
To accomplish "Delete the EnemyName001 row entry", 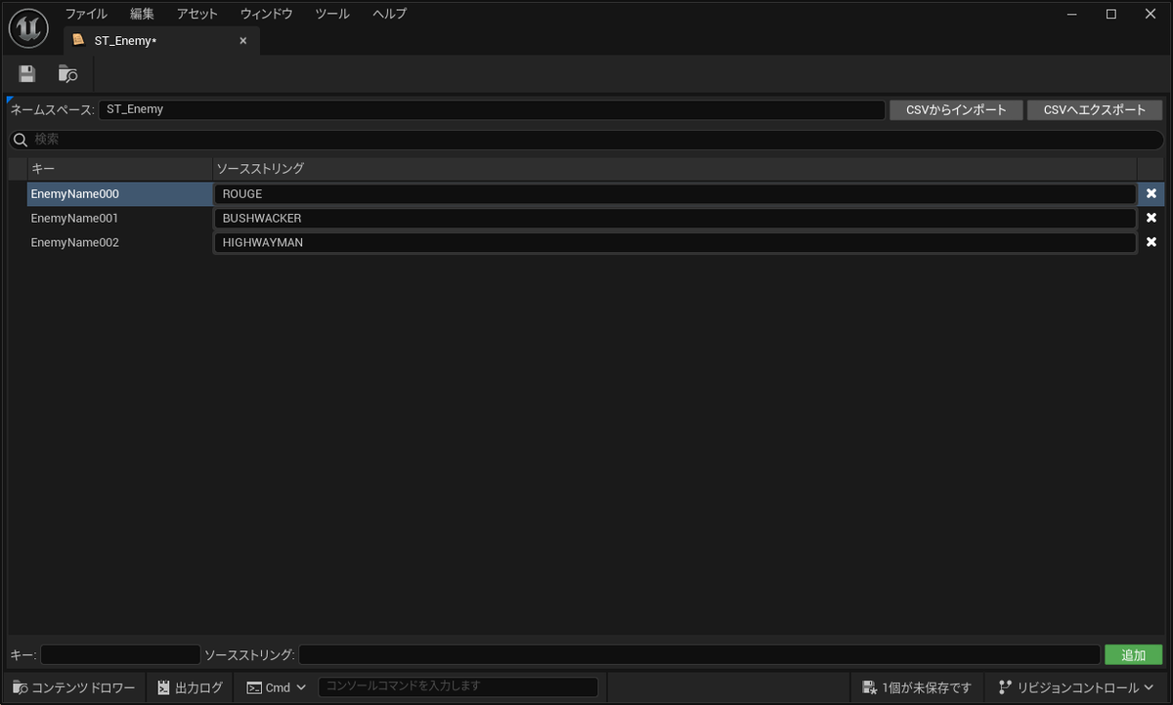I will tap(1151, 218).
